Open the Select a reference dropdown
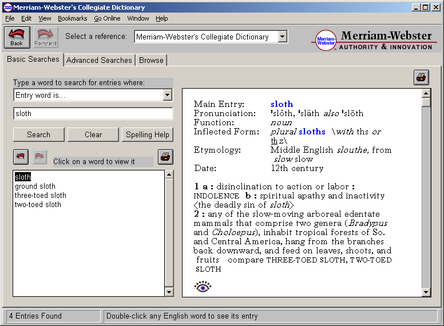The width and height of the screenshot is (444, 326). [x=282, y=37]
